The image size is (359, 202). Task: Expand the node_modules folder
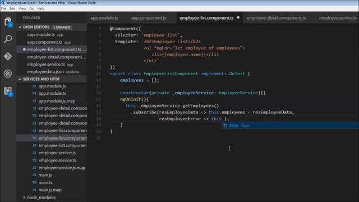tap(24, 197)
